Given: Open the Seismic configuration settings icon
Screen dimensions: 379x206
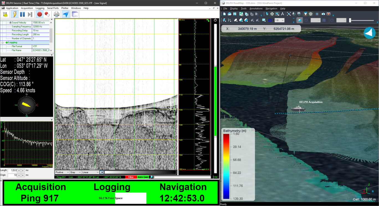Looking at the screenshot, I should click(5, 14).
